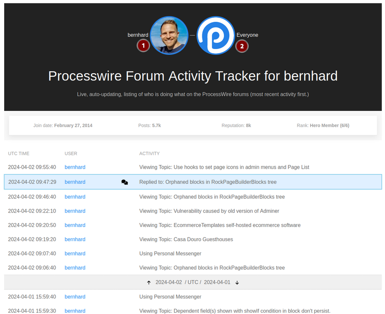The image size is (385, 314).
Task: Open topic about hooks setting page icons in admin menus
Action: [x=224, y=167]
